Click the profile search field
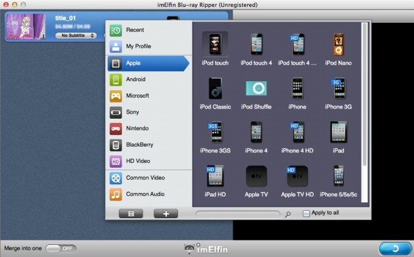Viewport: 414px width, 257px height. click(x=238, y=214)
